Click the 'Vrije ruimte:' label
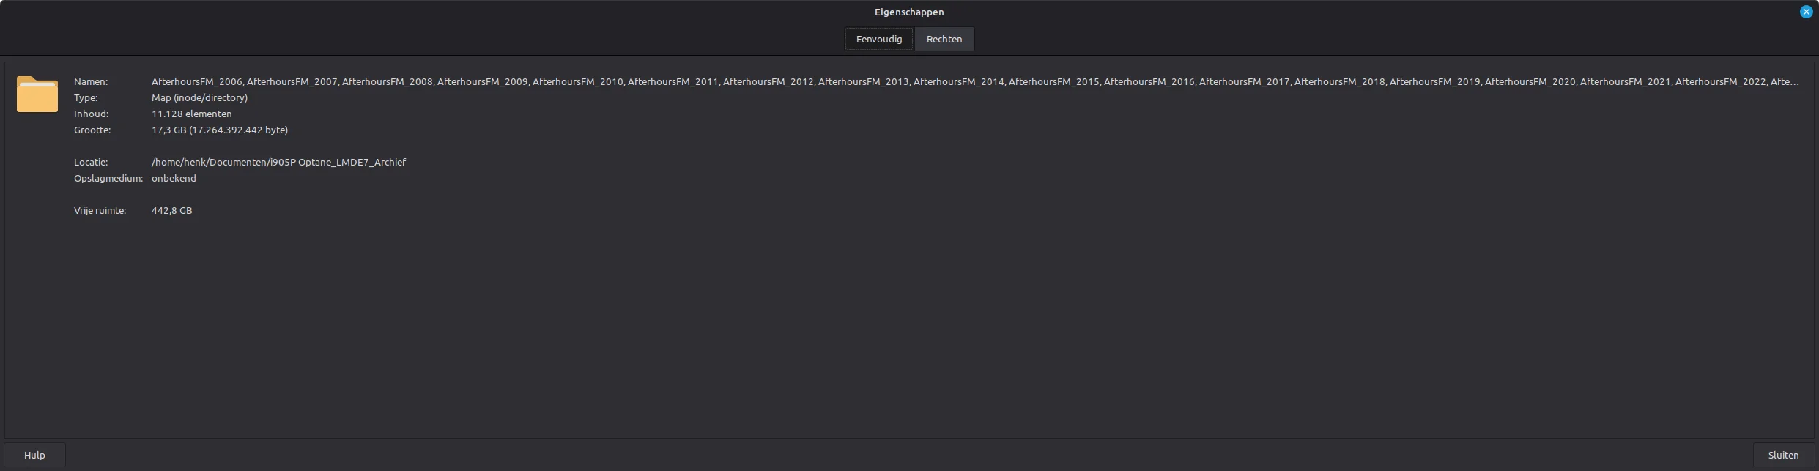The width and height of the screenshot is (1819, 471). pos(100,210)
